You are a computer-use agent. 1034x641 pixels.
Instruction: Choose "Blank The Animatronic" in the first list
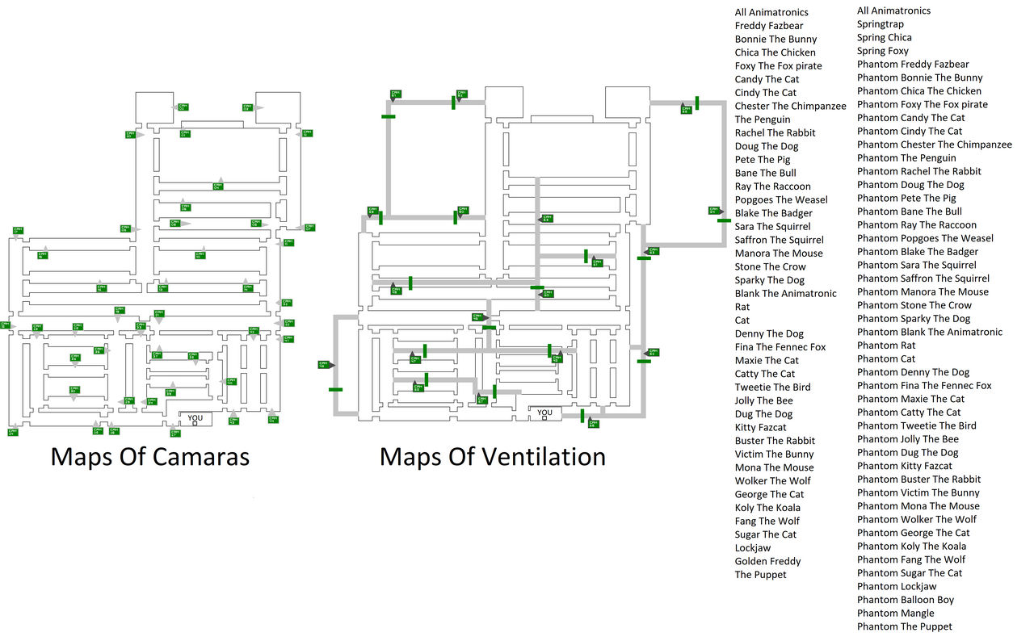coord(786,293)
